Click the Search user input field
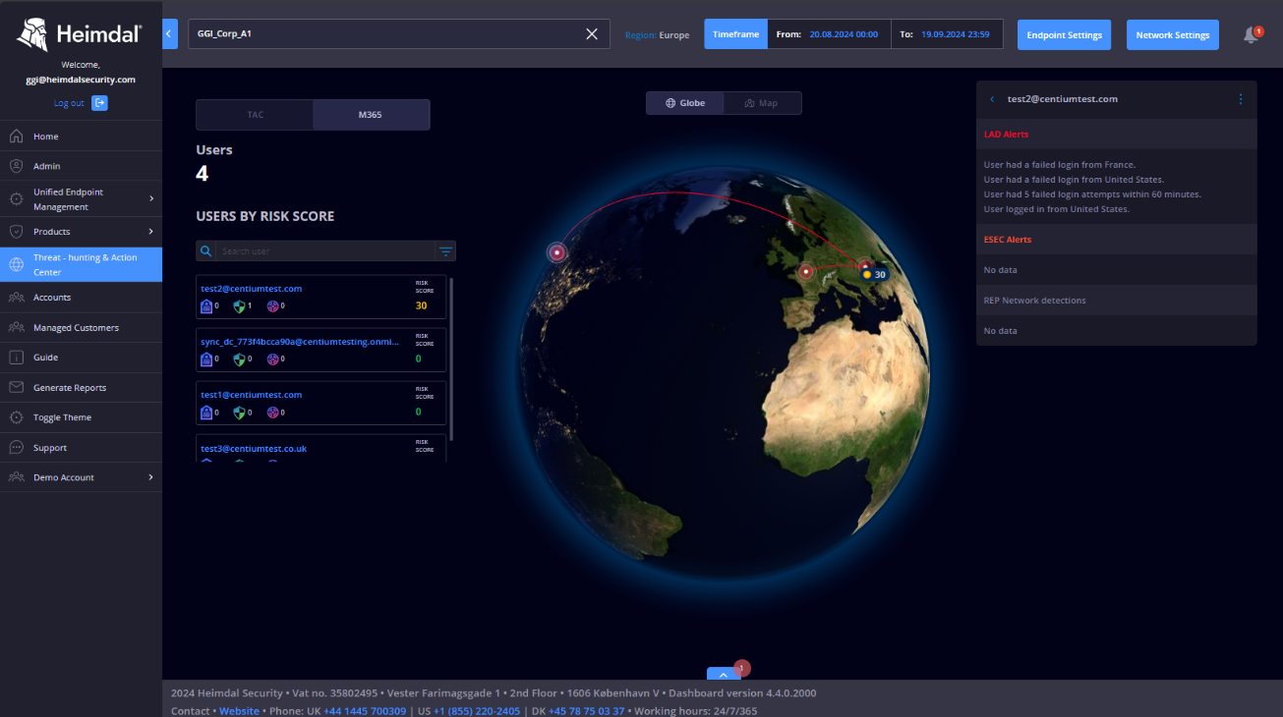The image size is (1283, 717). coord(325,251)
